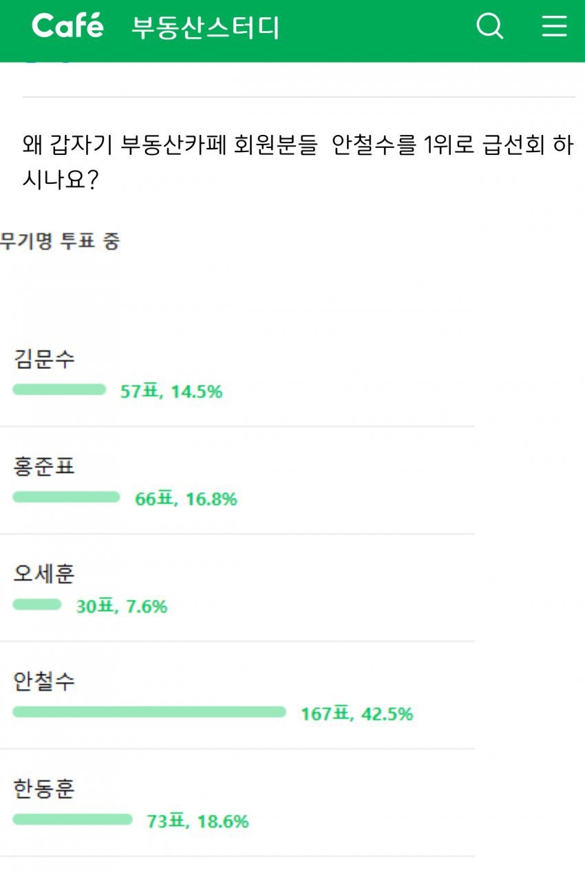585x870 pixels.
Task: Tap the Café logo
Action: (67, 26)
